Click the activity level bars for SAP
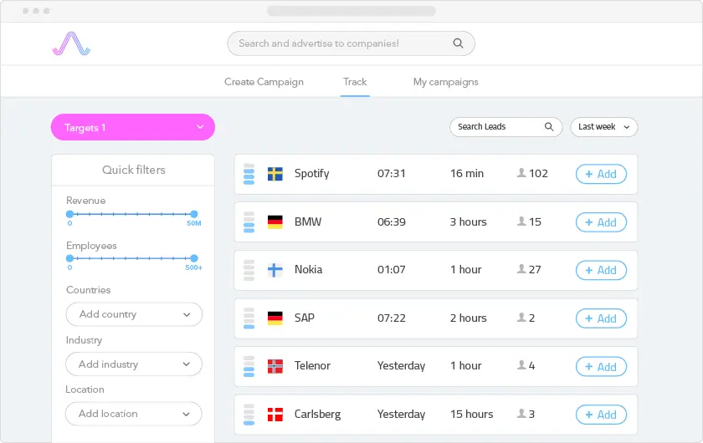The width and height of the screenshot is (703, 443). pos(249,318)
